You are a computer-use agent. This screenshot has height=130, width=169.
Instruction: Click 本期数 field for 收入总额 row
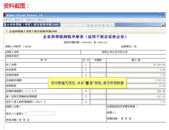click(x=98, y=65)
